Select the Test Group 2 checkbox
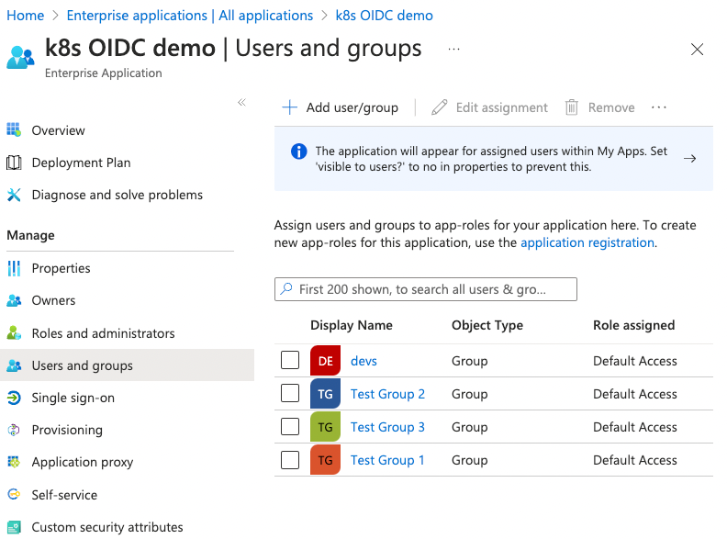 coord(290,394)
